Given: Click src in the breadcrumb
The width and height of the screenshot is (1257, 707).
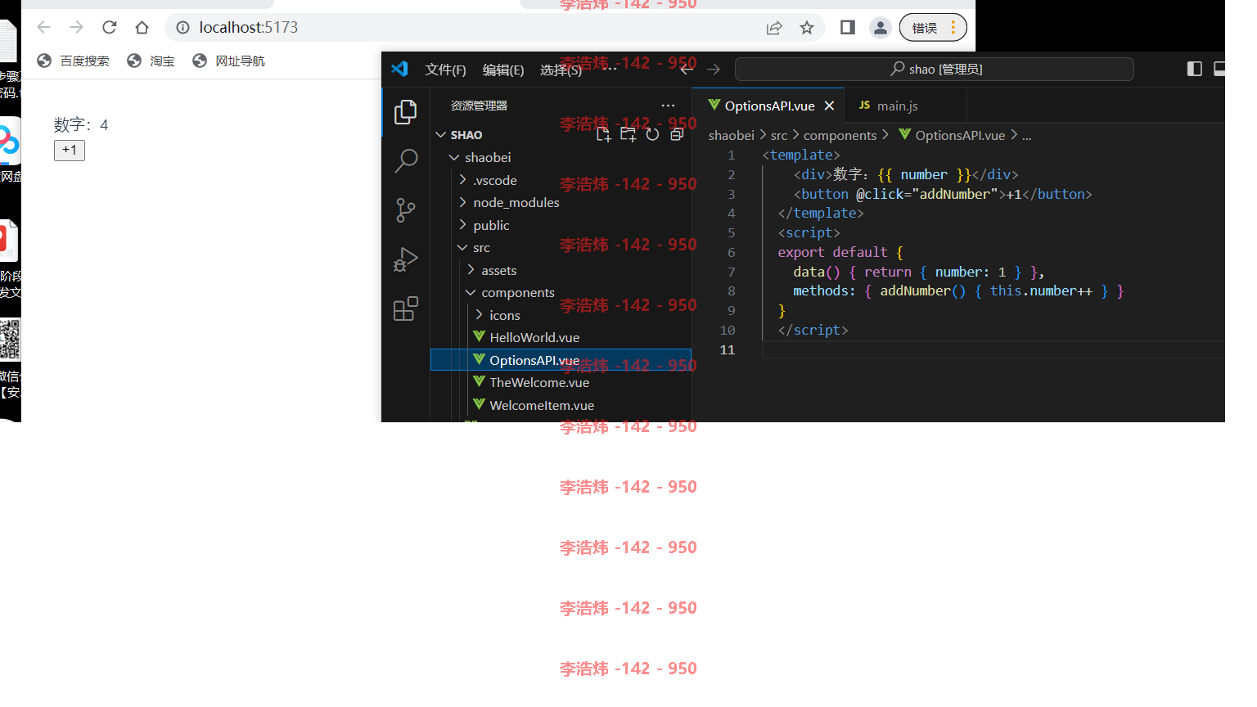Looking at the screenshot, I should (x=779, y=136).
